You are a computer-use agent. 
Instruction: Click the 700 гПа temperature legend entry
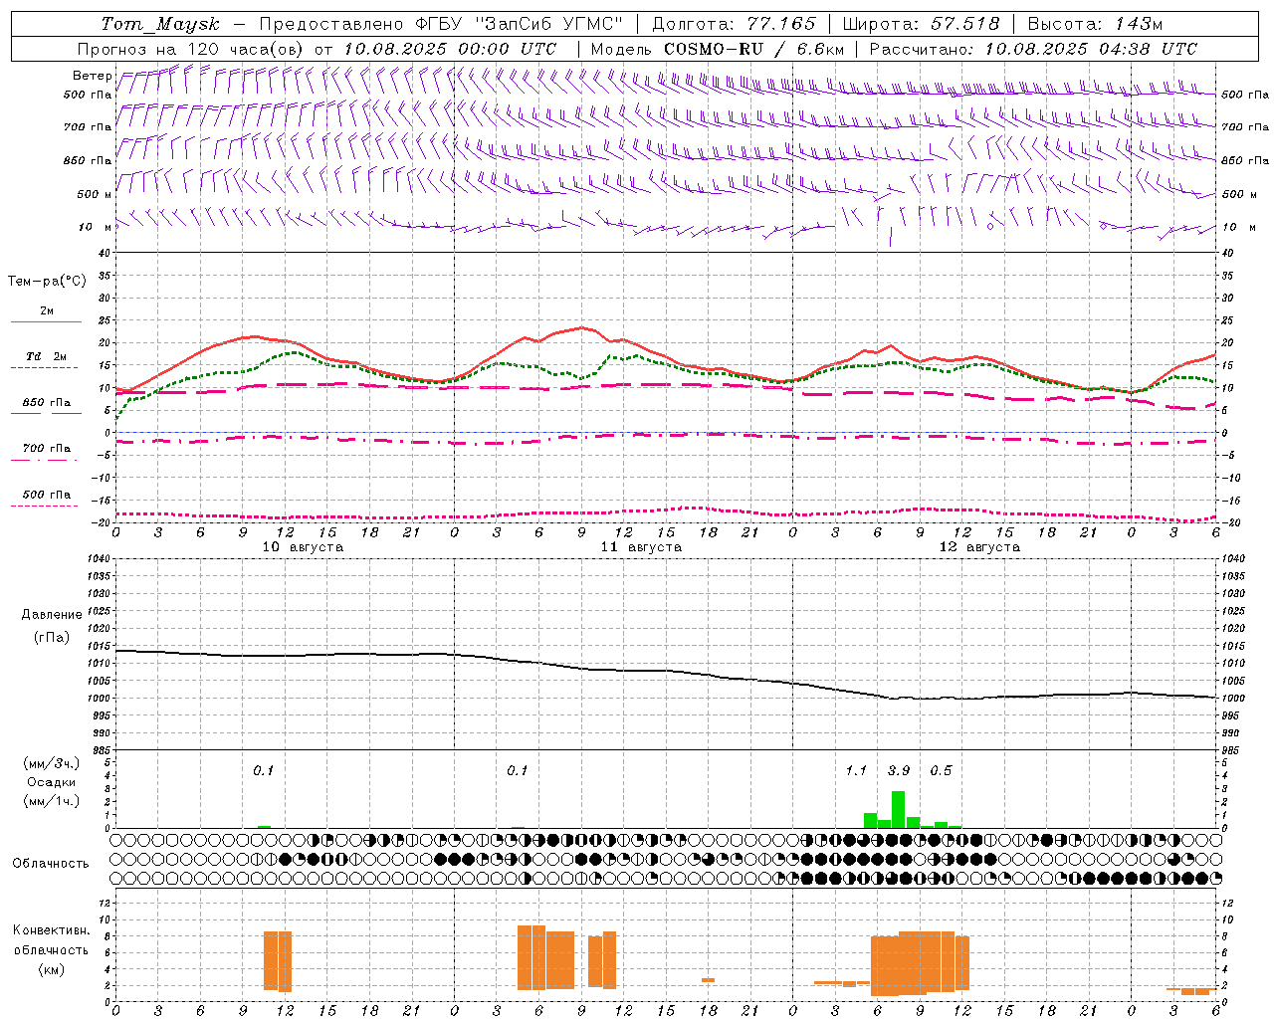click(x=46, y=449)
